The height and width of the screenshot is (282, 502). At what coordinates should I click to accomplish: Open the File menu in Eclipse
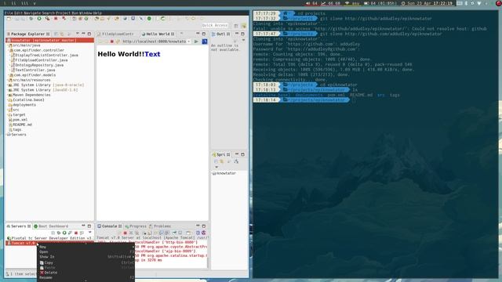pos(9,13)
